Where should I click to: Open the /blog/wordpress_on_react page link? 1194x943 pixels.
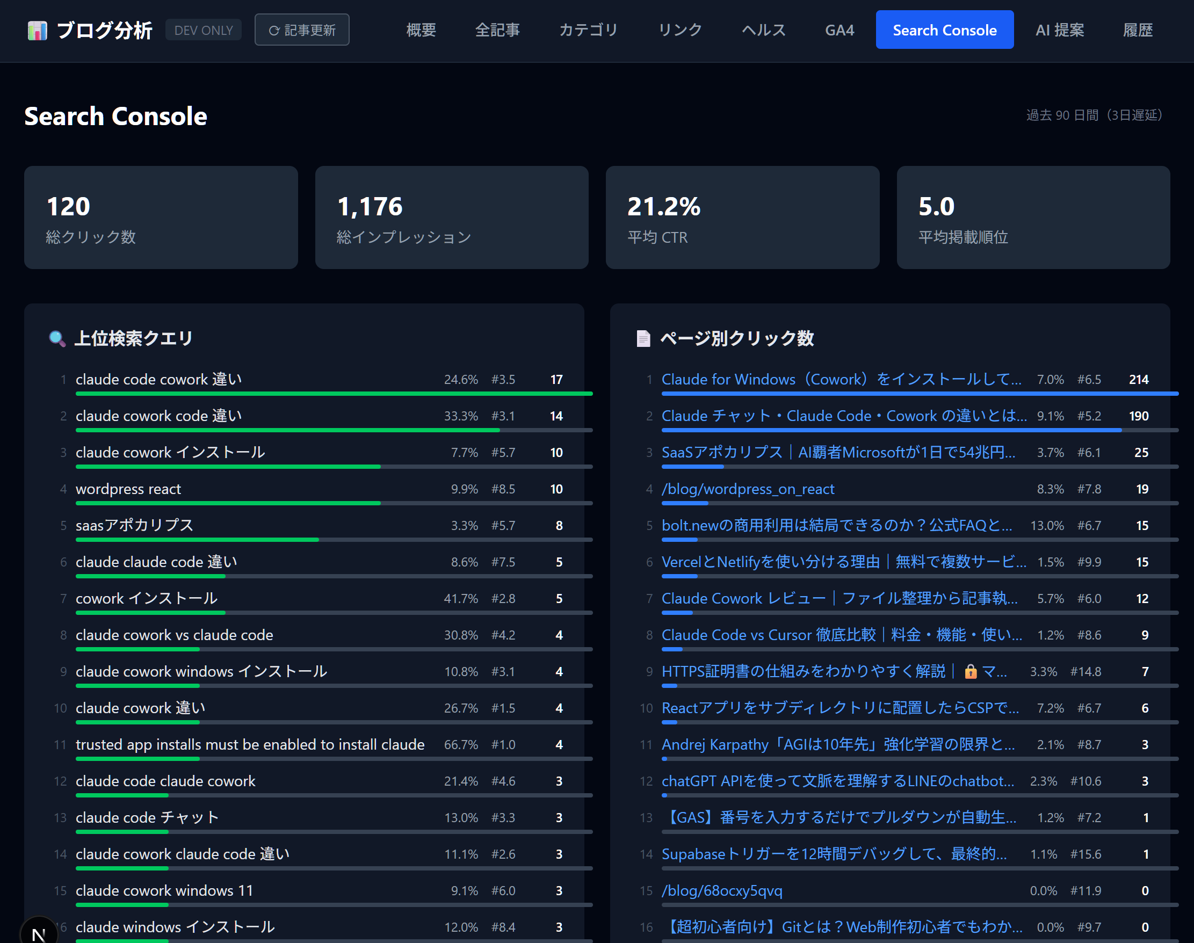point(748,489)
